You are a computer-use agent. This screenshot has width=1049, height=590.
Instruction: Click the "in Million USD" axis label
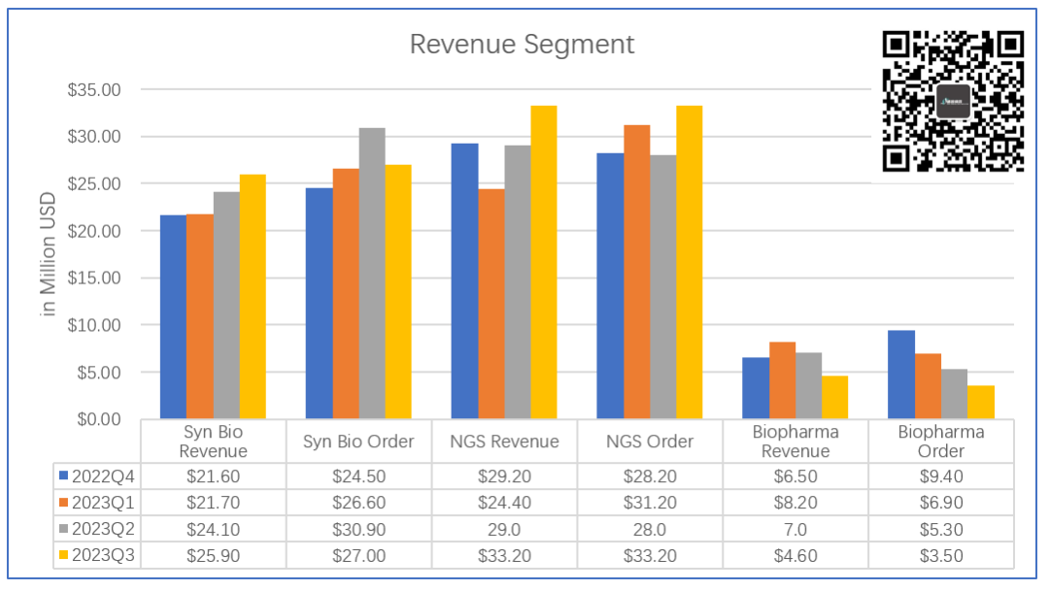48,253
